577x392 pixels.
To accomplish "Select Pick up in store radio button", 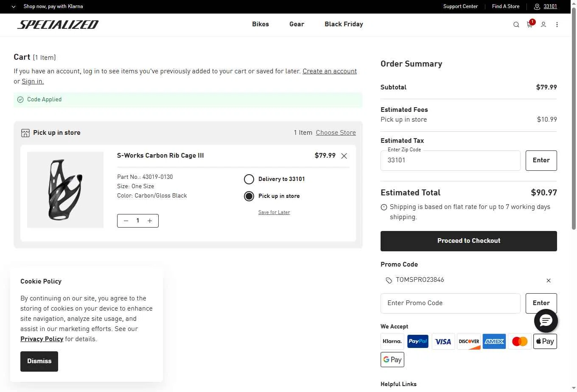I will pyautogui.click(x=249, y=196).
